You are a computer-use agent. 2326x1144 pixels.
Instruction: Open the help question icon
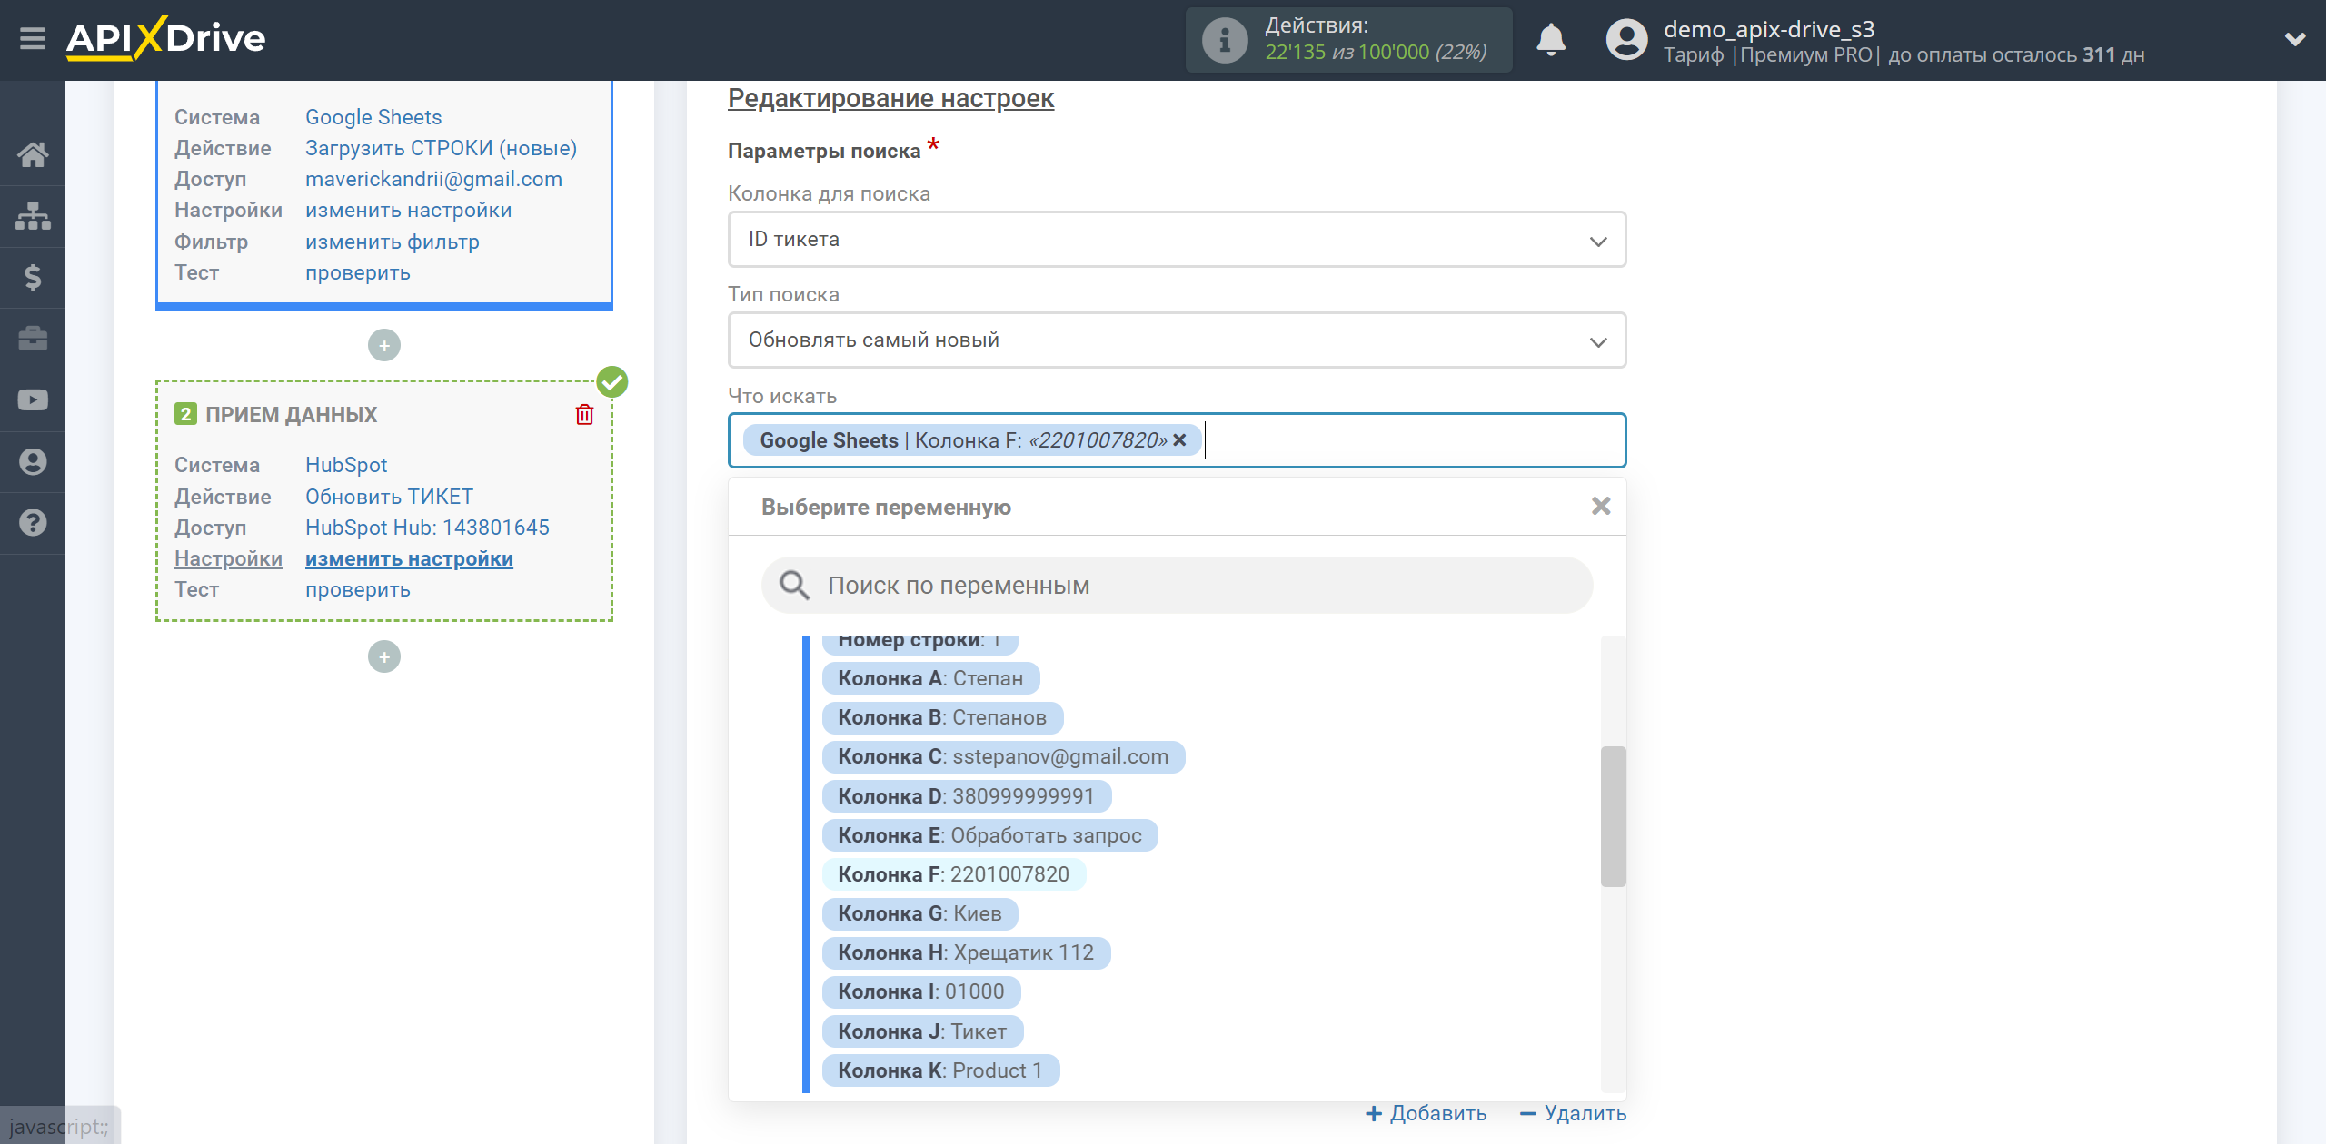33,523
